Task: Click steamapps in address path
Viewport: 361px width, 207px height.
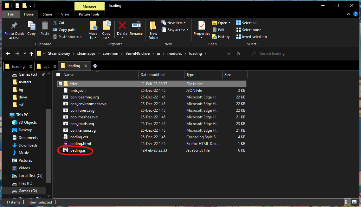Action: click(x=86, y=53)
